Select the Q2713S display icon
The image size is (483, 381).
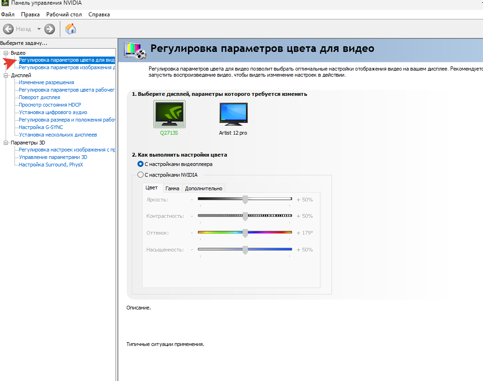169,114
